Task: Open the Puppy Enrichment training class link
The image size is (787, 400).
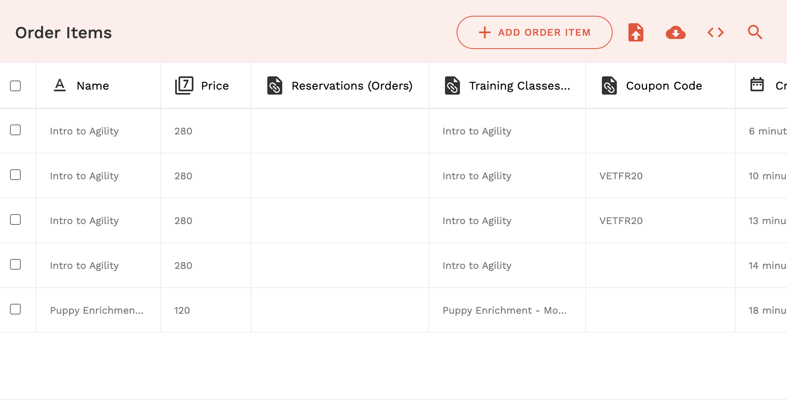Action: (504, 310)
